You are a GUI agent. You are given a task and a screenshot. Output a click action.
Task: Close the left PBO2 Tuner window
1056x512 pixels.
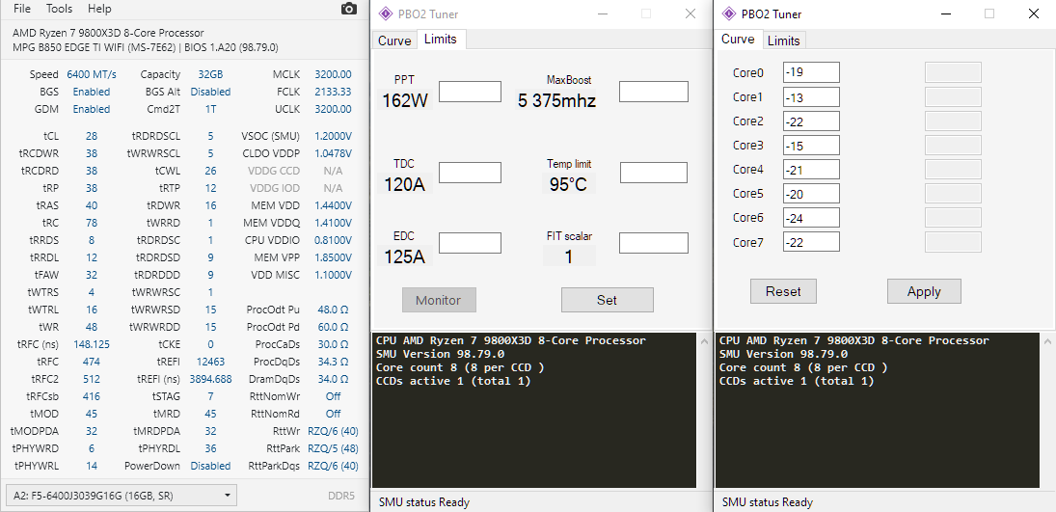point(690,13)
